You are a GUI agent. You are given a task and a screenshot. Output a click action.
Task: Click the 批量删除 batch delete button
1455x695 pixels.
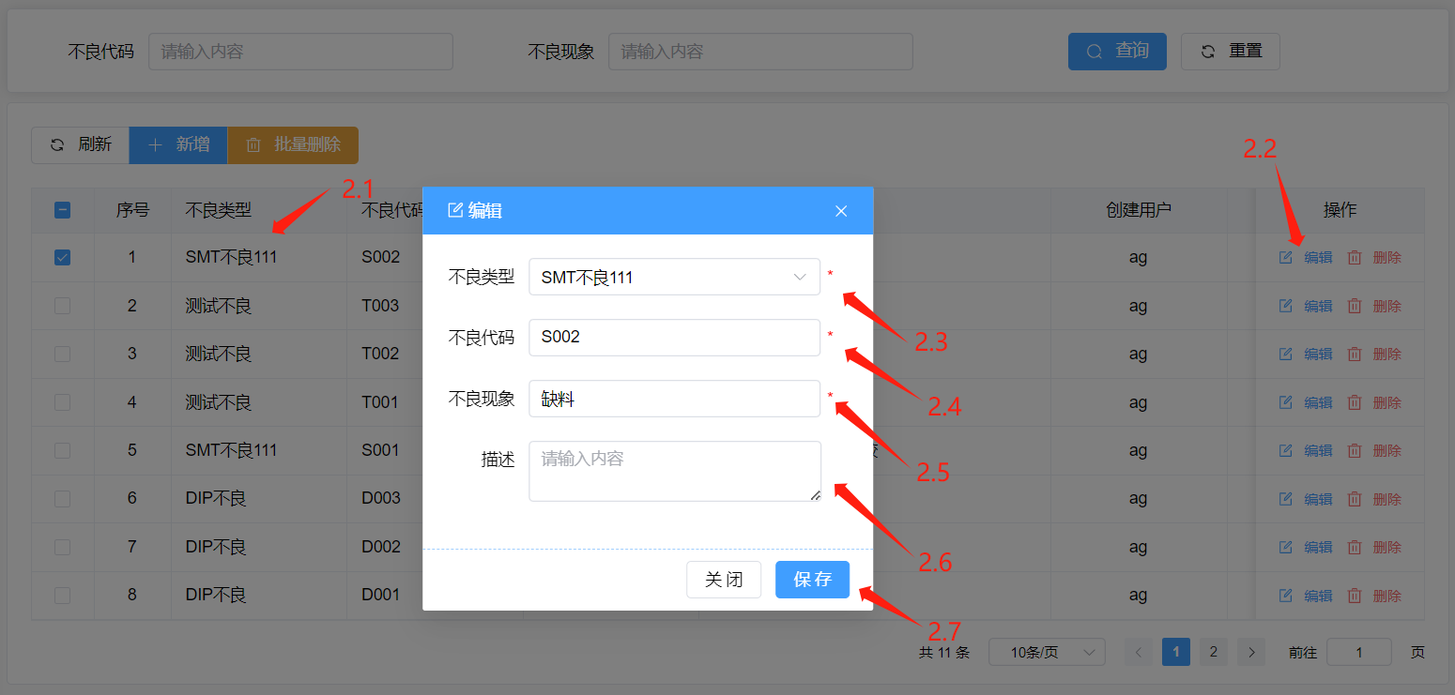point(293,145)
